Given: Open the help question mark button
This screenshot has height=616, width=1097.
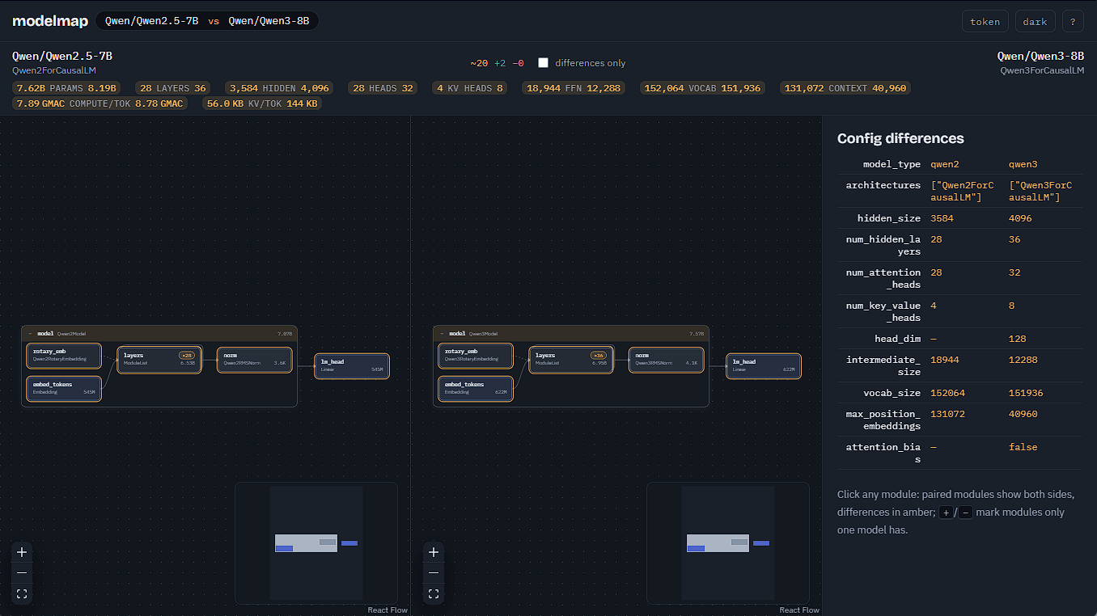Looking at the screenshot, I should click(1073, 22).
